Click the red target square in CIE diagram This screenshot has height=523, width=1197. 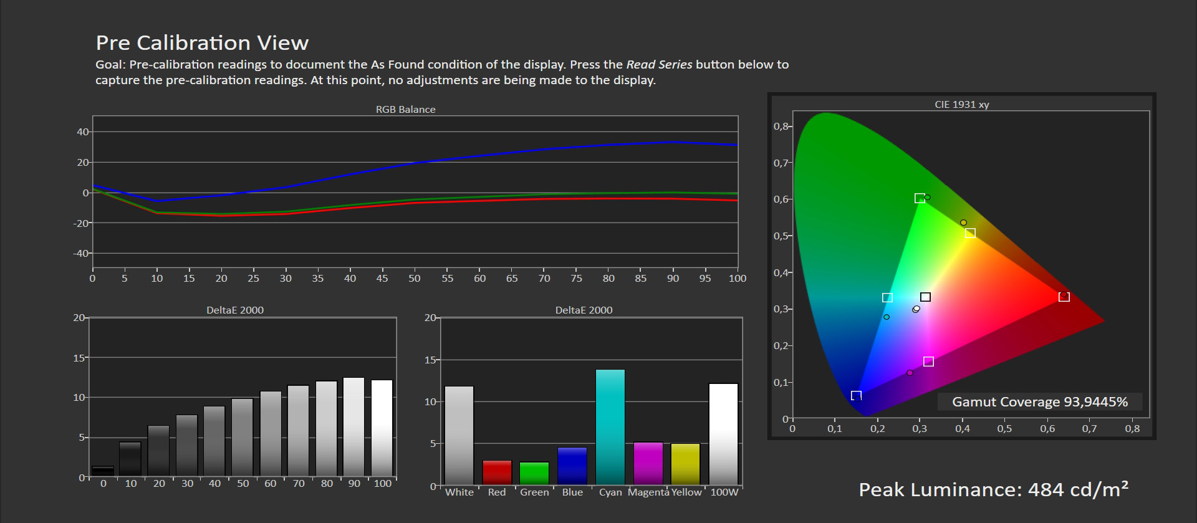coord(1064,297)
